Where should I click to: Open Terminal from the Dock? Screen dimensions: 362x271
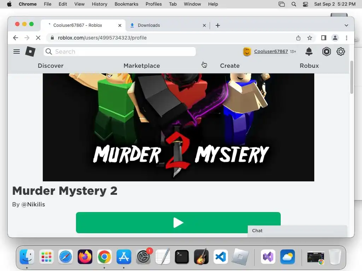[x=182, y=257]
